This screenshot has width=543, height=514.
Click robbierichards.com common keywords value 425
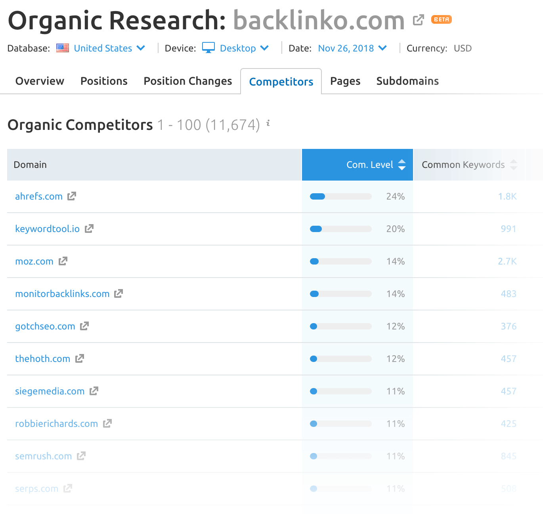pyautogui.click(x=509, y=424)
